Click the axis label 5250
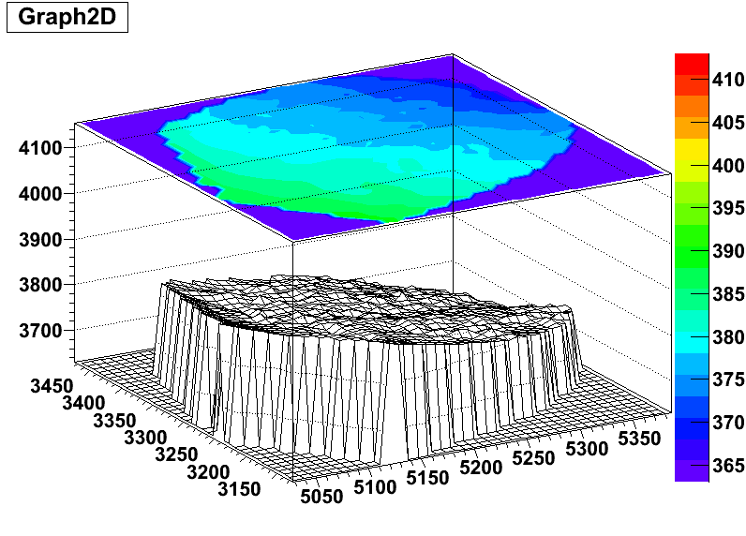Viewport: 746px width, 536px height. 534,458
